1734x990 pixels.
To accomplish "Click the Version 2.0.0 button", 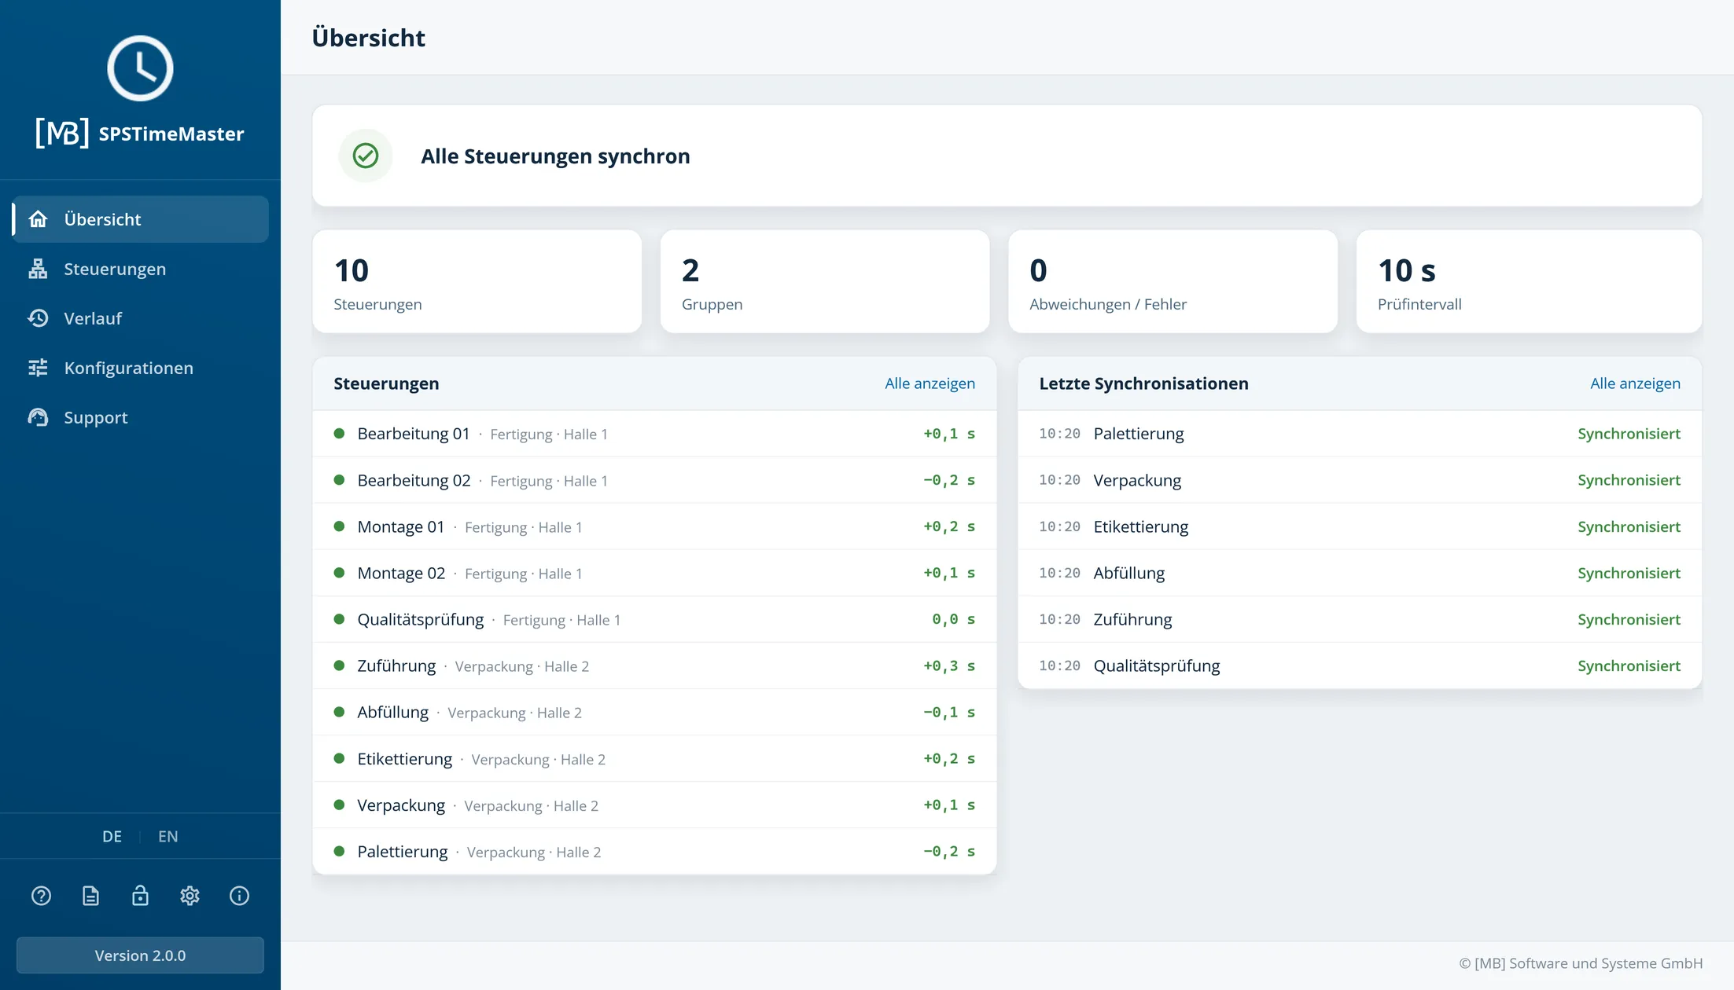I will [x=140, y=955].
